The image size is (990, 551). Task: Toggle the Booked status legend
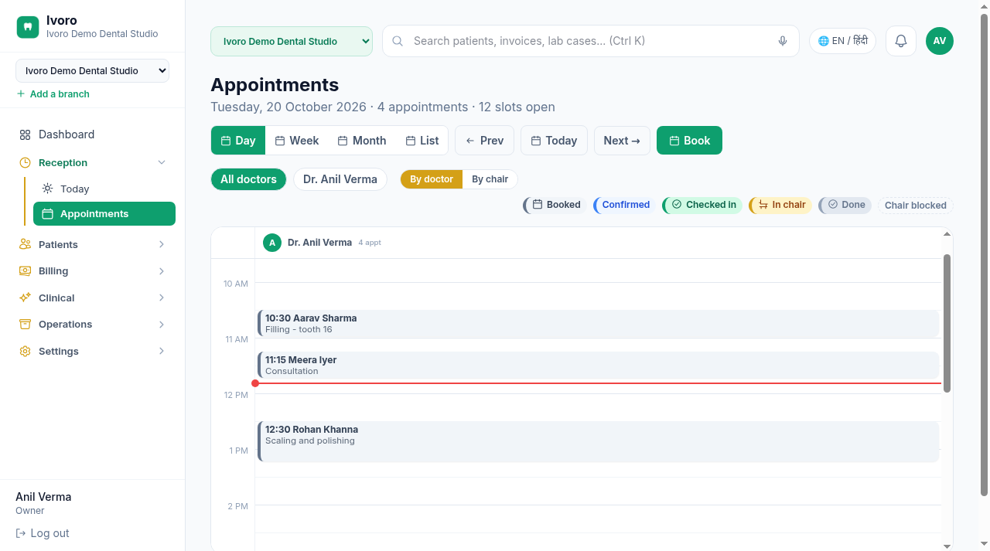tap(555, 205)
